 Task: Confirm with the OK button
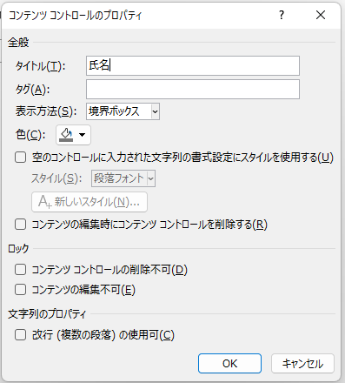pyautogui.click(x=229, y=363)
